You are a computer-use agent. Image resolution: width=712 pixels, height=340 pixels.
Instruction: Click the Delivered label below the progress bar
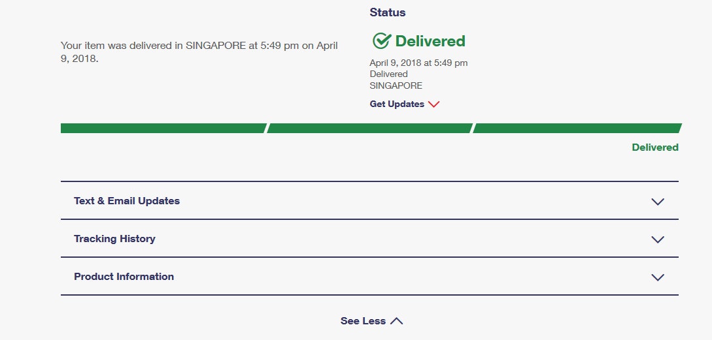(654, 147)
